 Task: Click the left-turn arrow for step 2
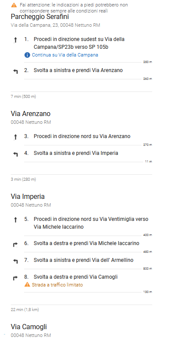(x=15, y=71)
